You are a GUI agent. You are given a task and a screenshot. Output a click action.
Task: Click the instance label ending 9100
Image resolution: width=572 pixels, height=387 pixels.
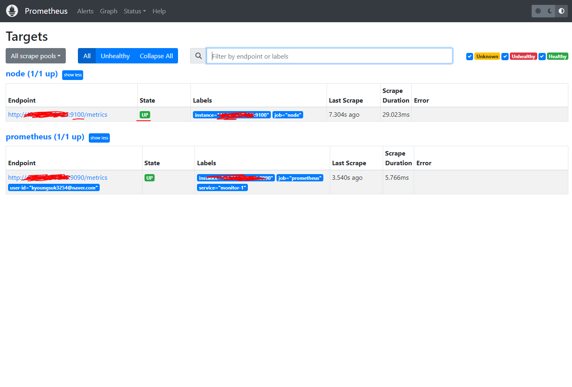tap(232, 115)
